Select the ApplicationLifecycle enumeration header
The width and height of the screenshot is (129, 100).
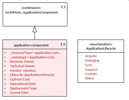[x=101, y=46]
